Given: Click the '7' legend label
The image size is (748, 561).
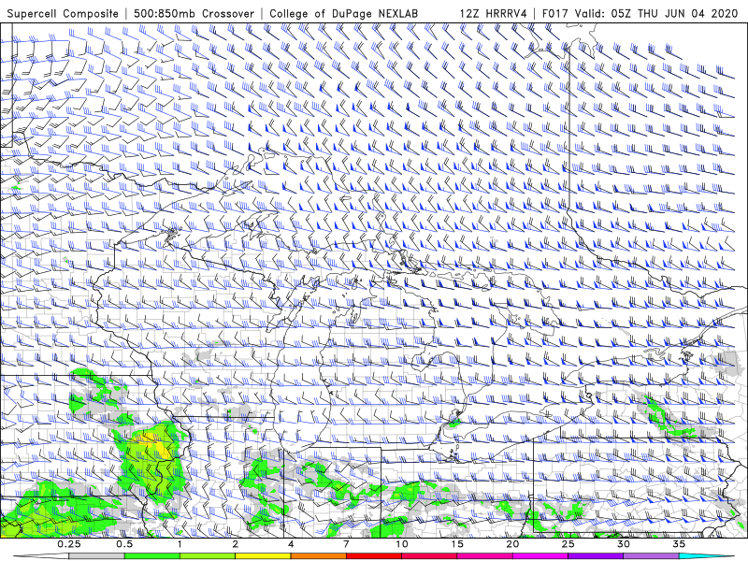Looking at the screenshot, I should tap(346, 544).
